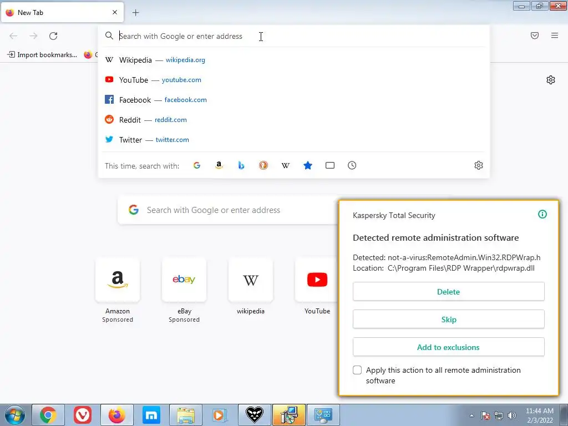Open the Windows Start menu orb
Viewport: 568px width, 426px height.
point(15,415)
